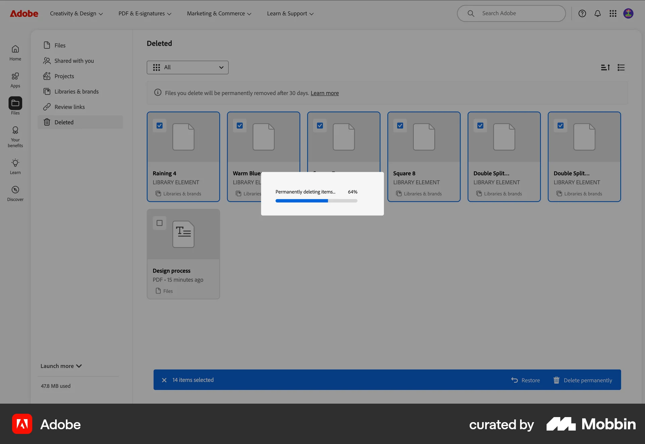Open the Learn & Support menu
This screenshot has height=444, width=645.
coord(290,13)
